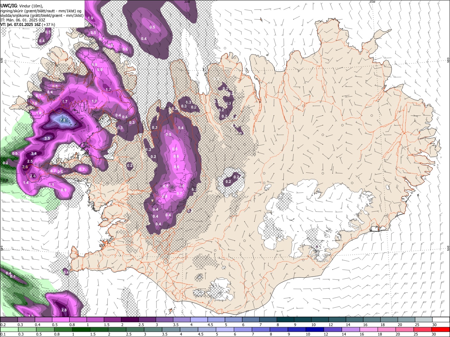Click the 1.1 precipitation label on the map

click(x=51, y=185)
